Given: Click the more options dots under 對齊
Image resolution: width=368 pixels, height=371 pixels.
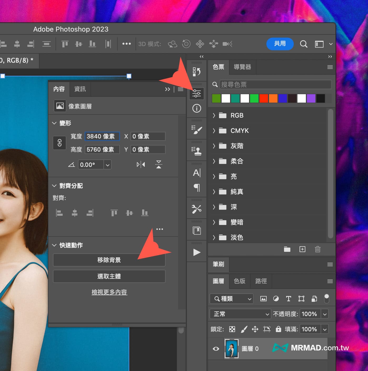Looking at the screenshot, I should coord(160,229).
